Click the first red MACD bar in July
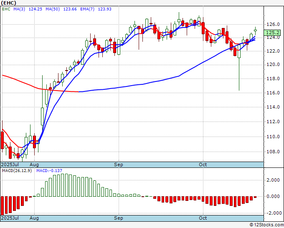Image resolution: width=284 pixels, height=228 pixels. point(2,205)
